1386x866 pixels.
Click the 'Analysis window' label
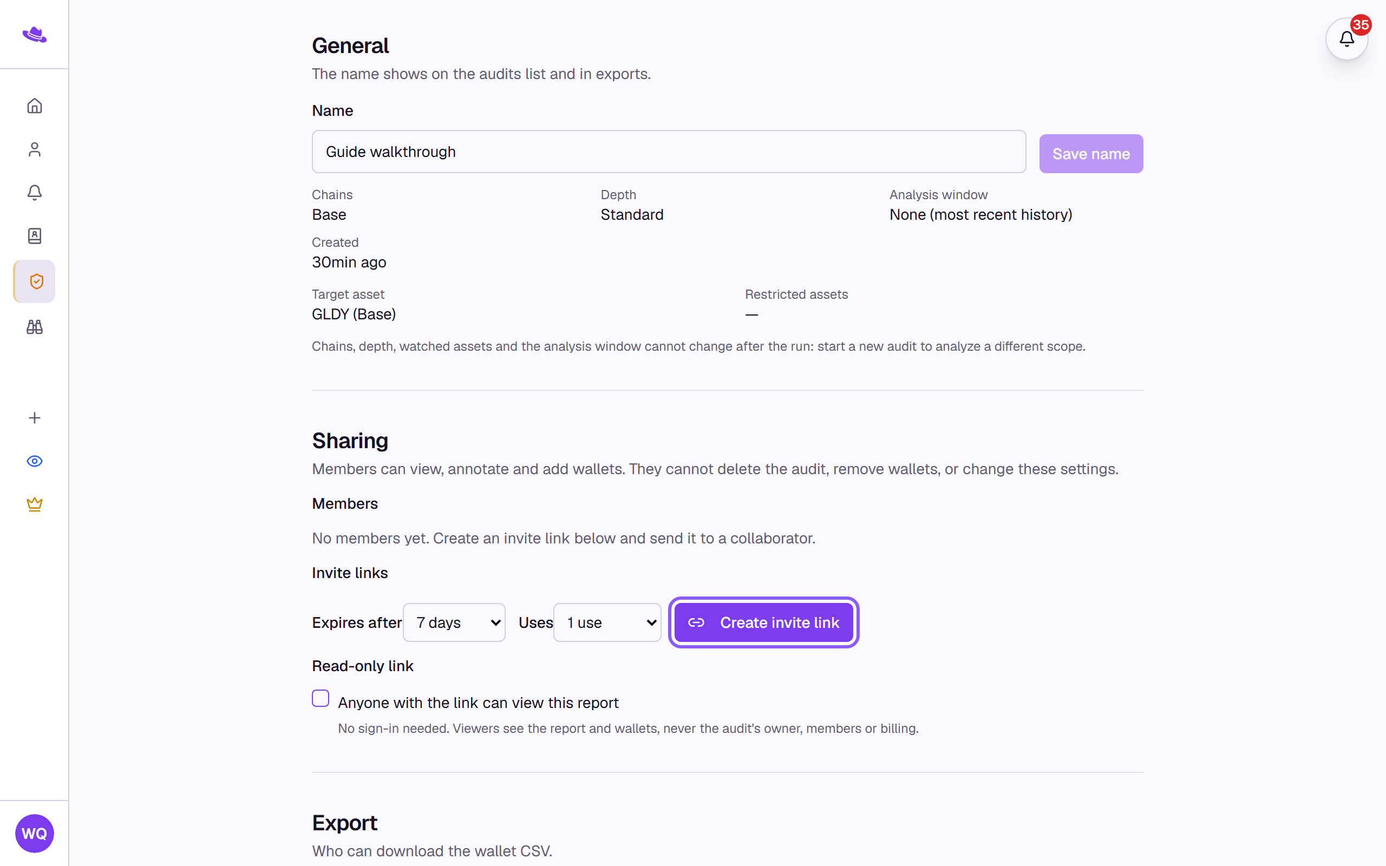[x=938, y=195]
